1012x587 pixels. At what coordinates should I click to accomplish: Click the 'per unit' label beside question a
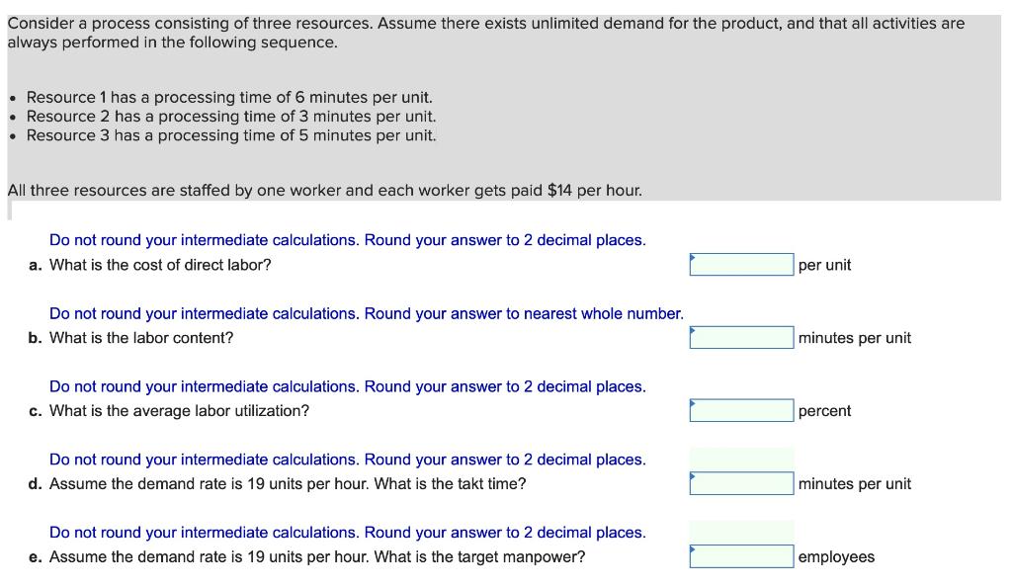pos(823,265)
